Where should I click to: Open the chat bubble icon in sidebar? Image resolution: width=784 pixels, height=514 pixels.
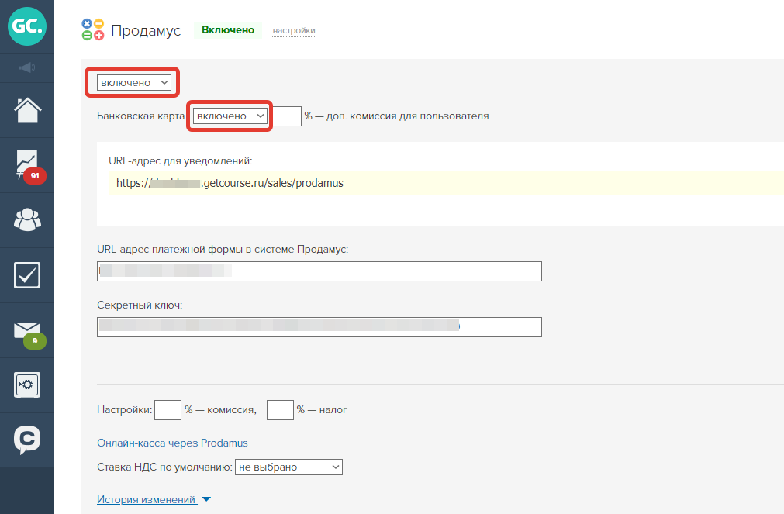[x=27, y=440]
